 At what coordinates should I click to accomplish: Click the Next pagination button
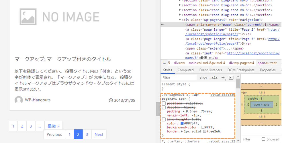(99, 134)
